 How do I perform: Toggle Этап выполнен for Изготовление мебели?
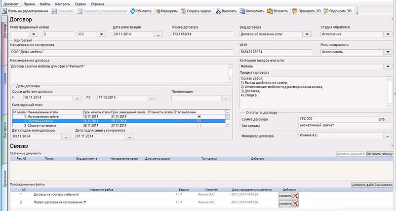coord(199,116)
